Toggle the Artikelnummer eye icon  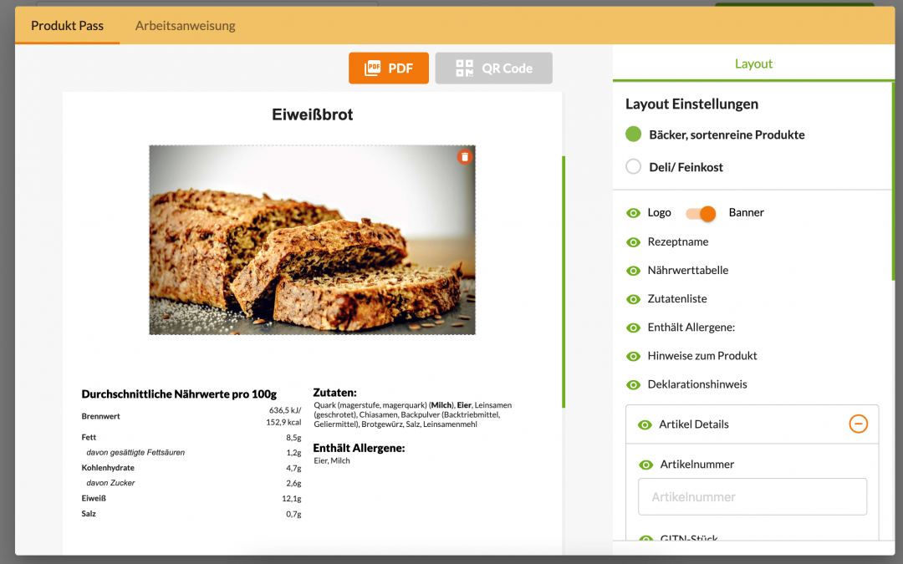[x=644, y=464]
